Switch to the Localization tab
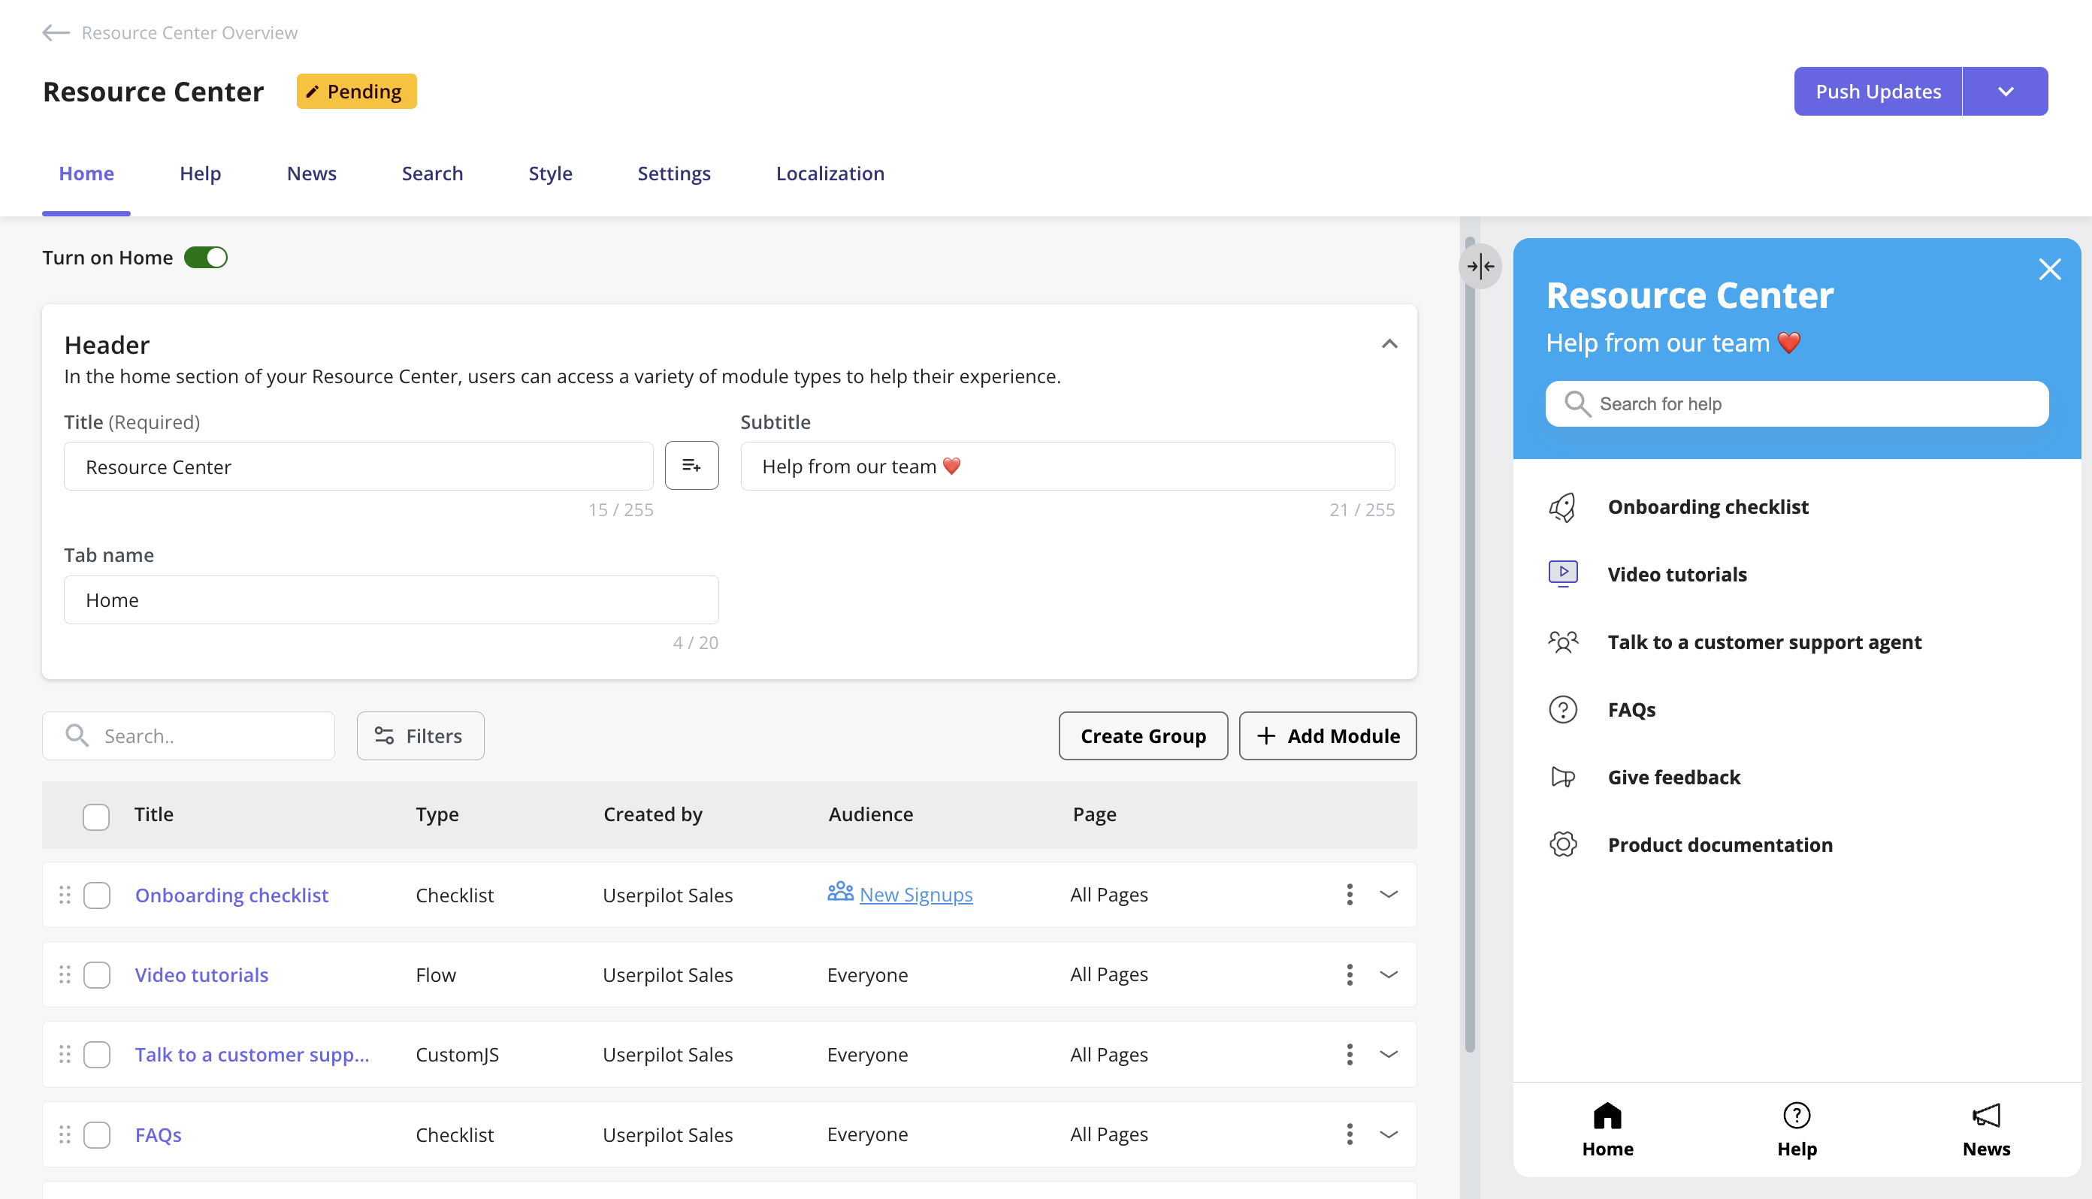 [830, 172]
